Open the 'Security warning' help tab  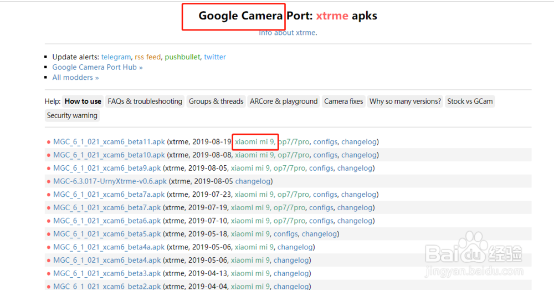coord(72,116)
